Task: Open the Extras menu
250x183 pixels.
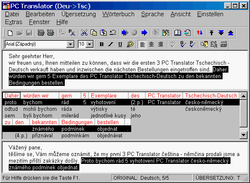Action: 14,22
